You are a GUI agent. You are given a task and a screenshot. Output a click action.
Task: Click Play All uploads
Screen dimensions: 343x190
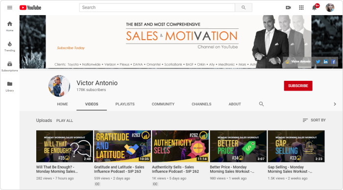tap(65, 120)
